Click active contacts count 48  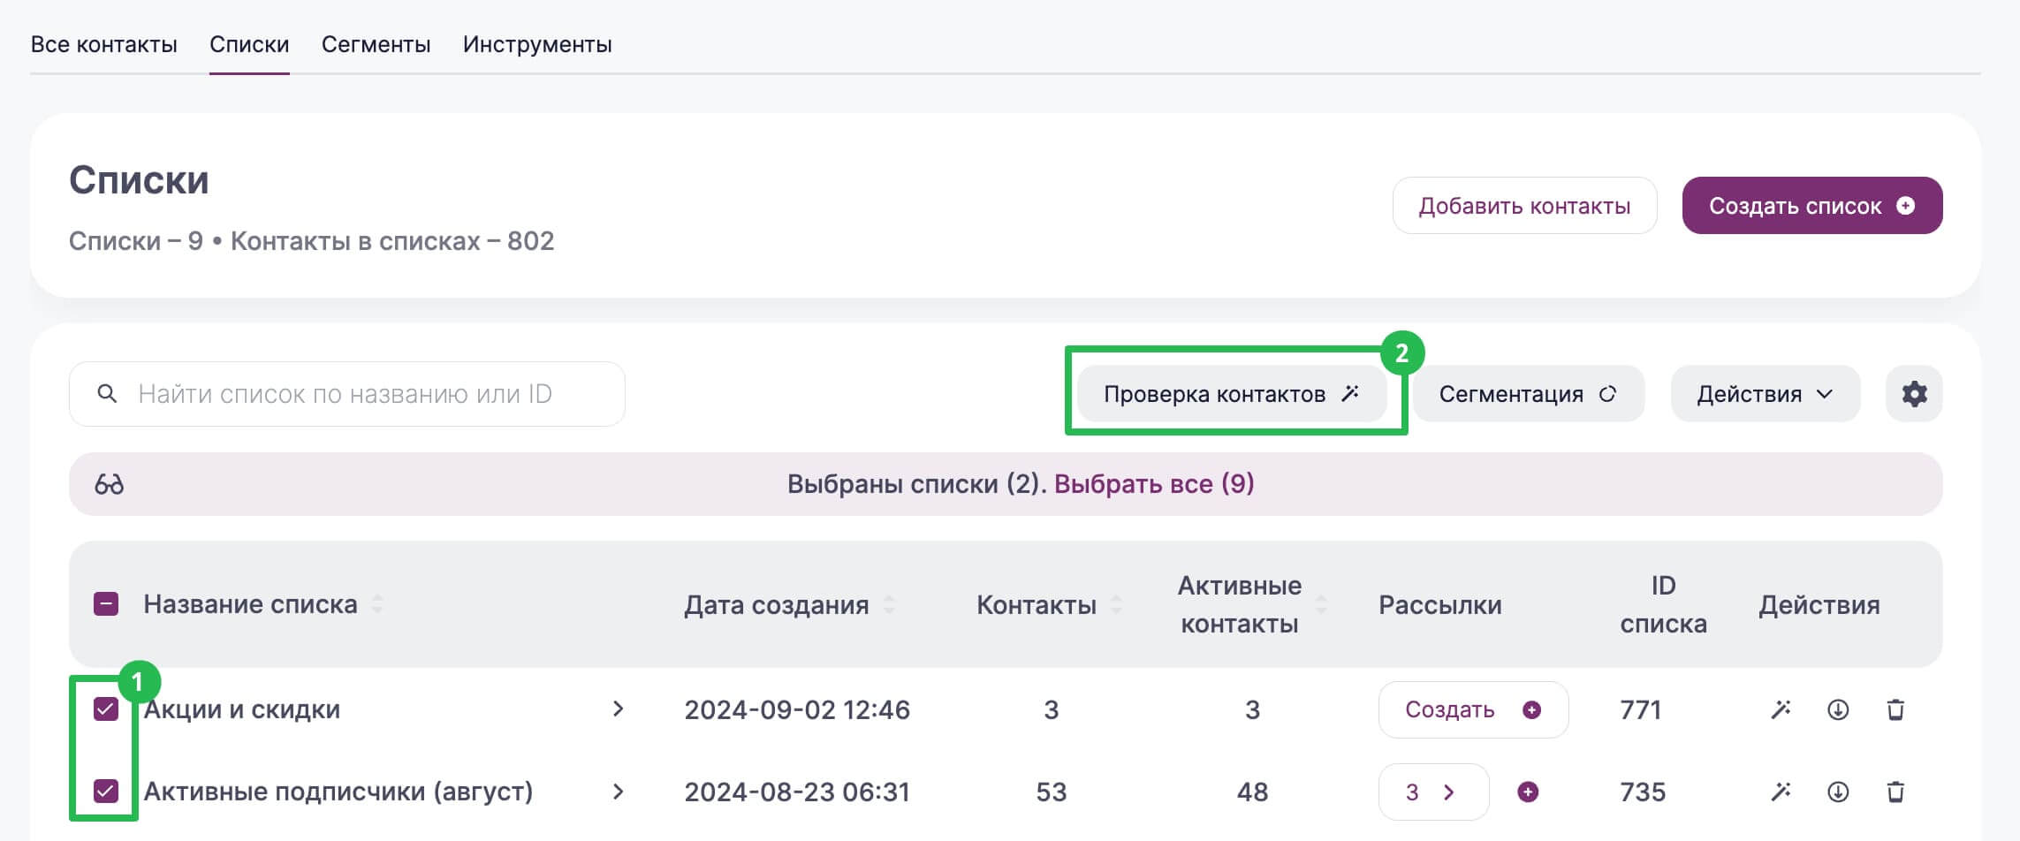[1252, 792]
